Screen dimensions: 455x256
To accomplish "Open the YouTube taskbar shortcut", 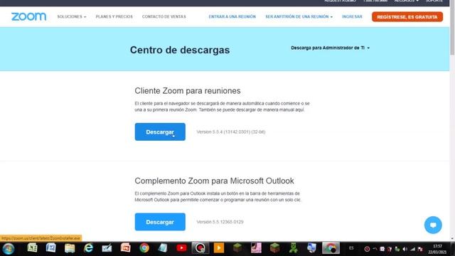I will (x=181, y=248).
